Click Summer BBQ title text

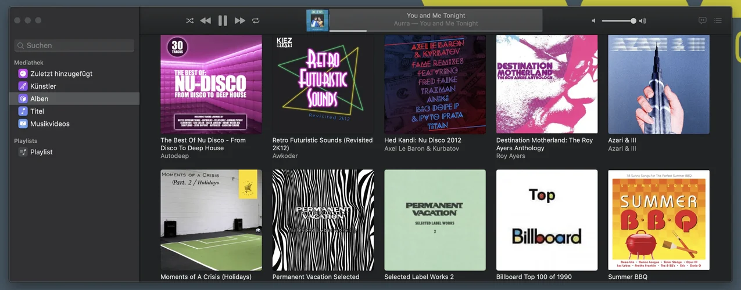point(627,277)
